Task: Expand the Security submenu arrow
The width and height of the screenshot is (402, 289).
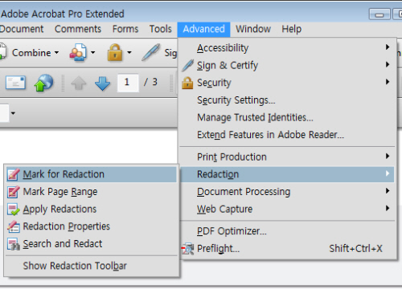Action: 388,82
